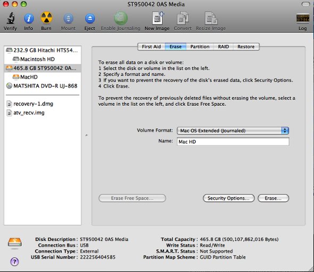This screenshot has width=314, height=272.
Task: Click the Name text field
Action: 233,142
